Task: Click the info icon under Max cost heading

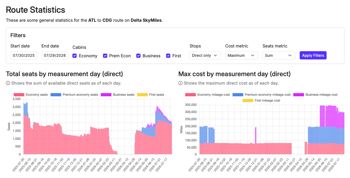Action: pos(180,83)
